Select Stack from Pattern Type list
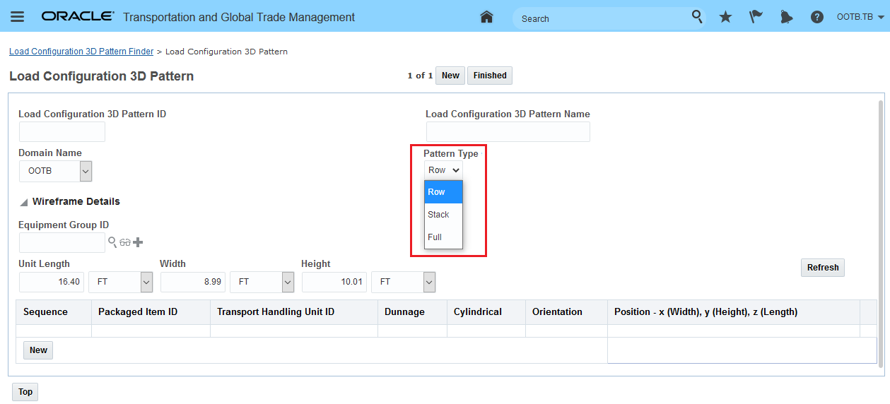 tap(443, 215)
